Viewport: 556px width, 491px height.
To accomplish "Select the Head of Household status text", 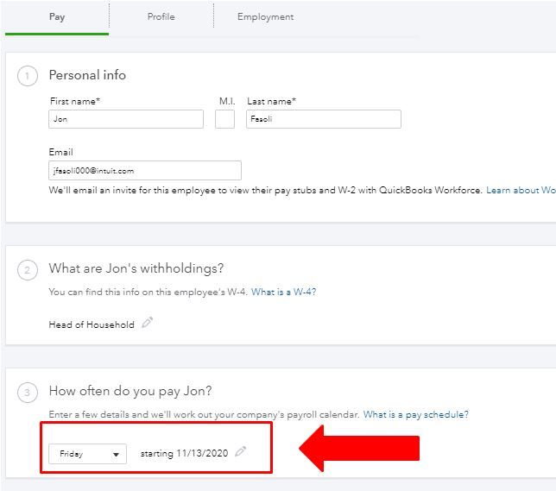I will (x=92, y=324).
